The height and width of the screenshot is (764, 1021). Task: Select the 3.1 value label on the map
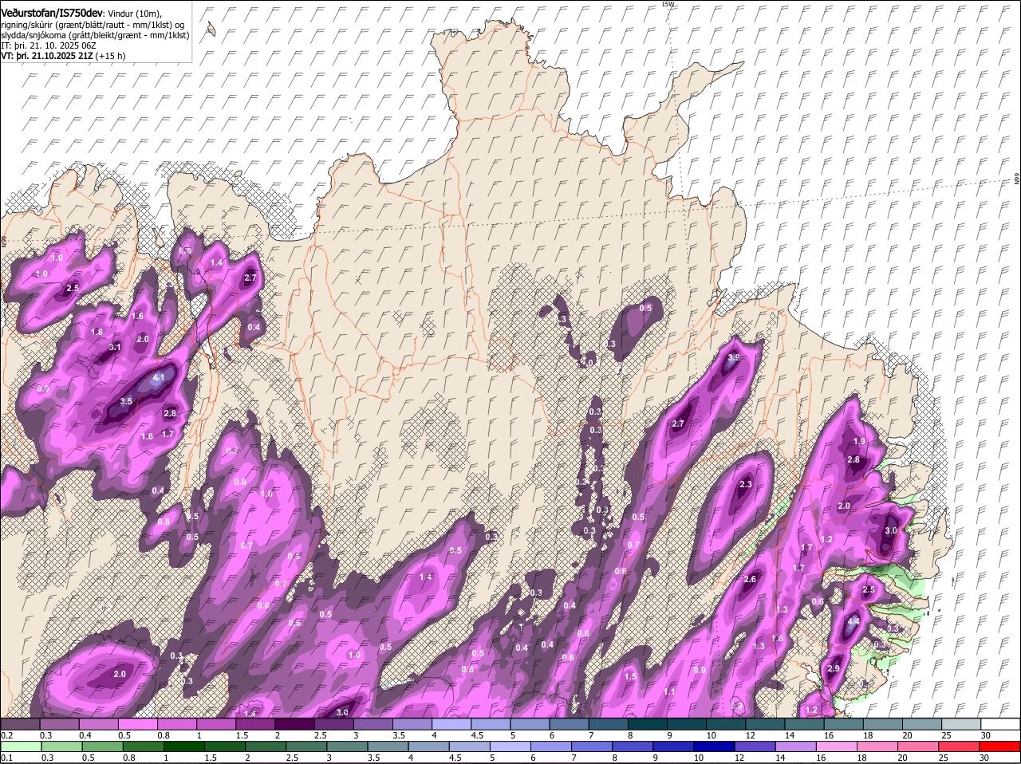pos(114,347)
